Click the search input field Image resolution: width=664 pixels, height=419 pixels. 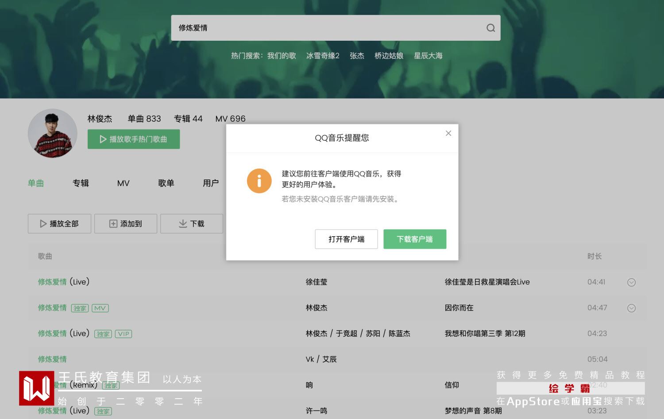[336, 28]
